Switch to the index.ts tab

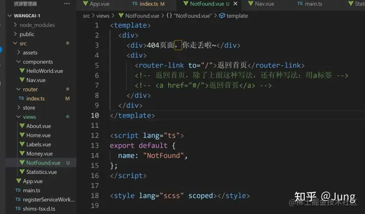(x=148, y=4)
